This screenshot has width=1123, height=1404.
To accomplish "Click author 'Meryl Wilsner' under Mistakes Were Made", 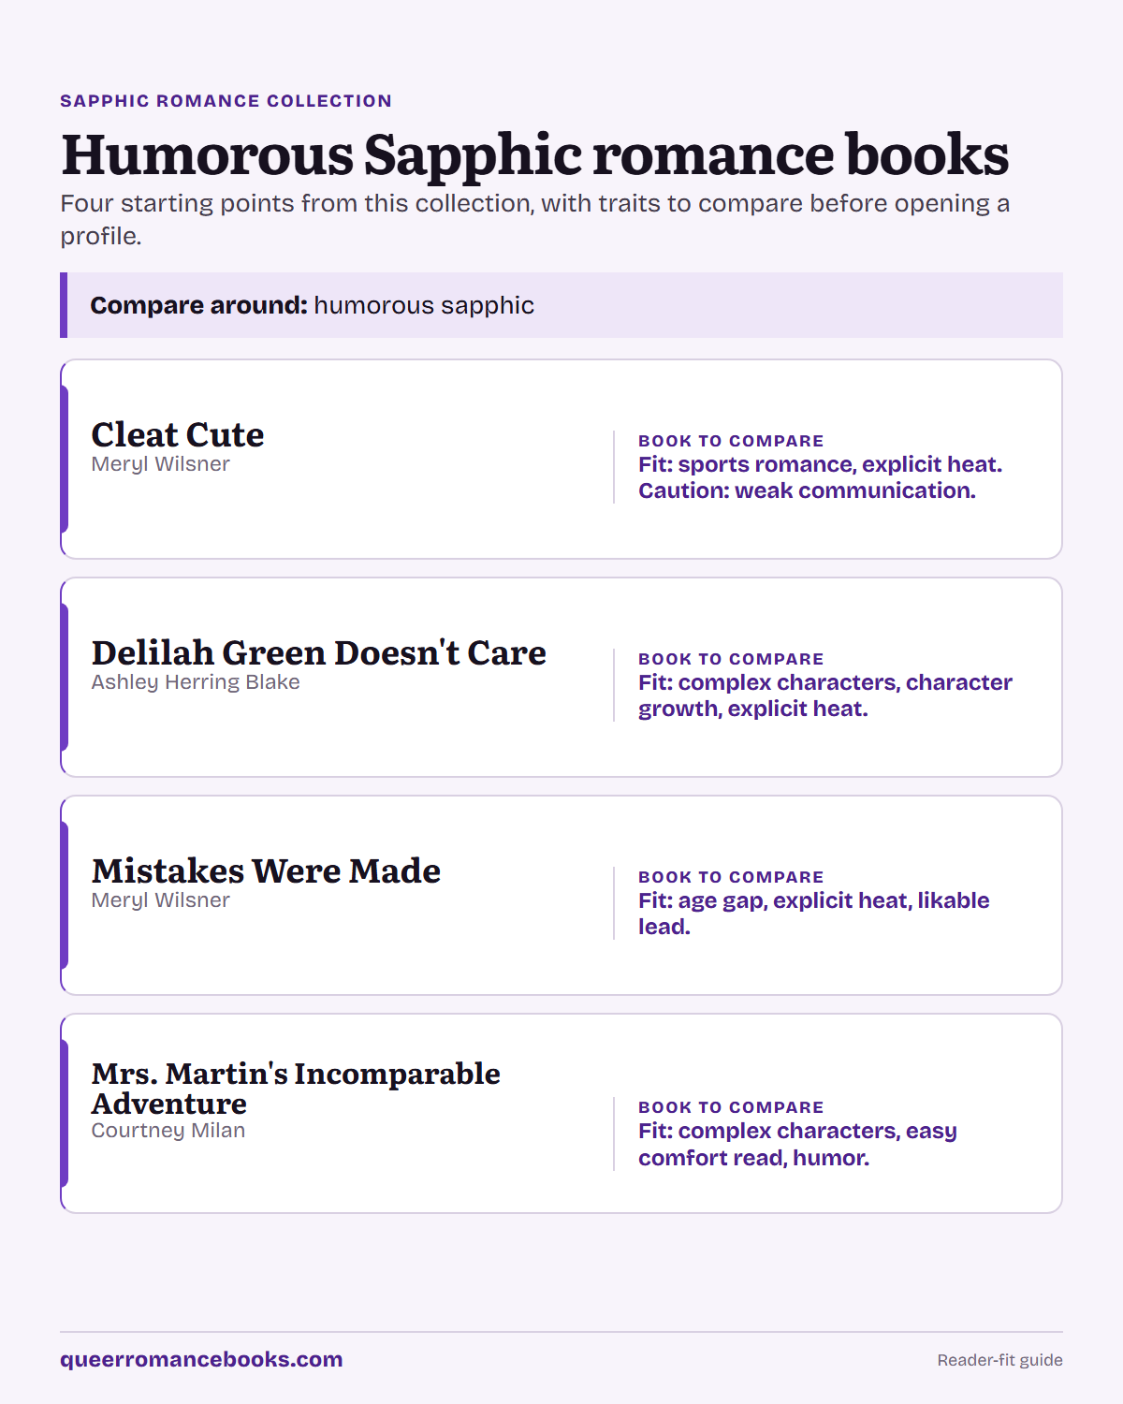I will pyautogui.click(x=160, y=900).
